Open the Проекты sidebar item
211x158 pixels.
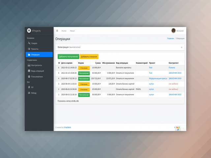[39, 49]
